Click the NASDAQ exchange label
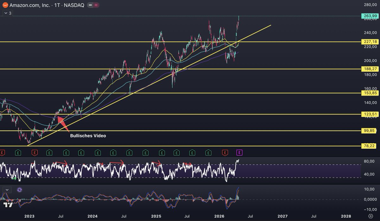Viewport: 380px width, 221px height. click(x=74, y=5)
